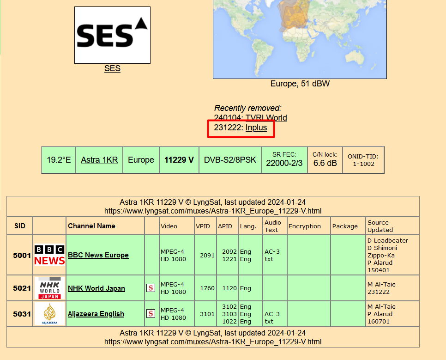
Task: Open the NHK World Japan channel link
Action: coord(96,288)
